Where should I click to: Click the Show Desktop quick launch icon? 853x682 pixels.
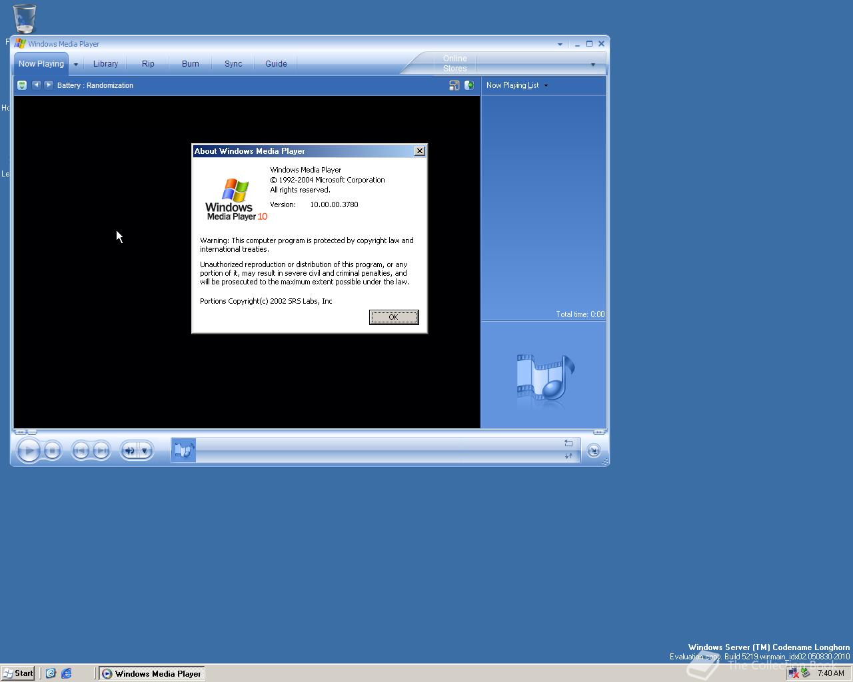point(51,673)
